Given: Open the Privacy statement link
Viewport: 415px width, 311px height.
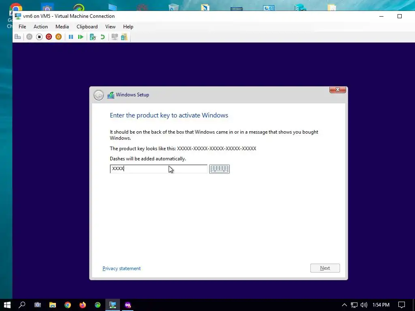Looking at the screenshot, I should tap(122, 268).
